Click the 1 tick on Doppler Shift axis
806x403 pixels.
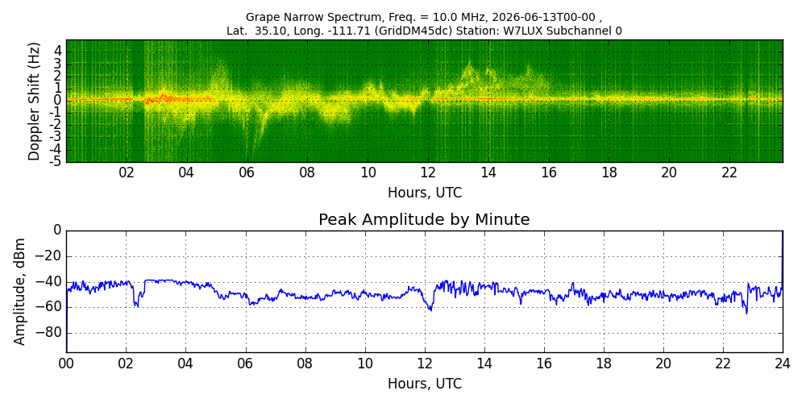59,89
